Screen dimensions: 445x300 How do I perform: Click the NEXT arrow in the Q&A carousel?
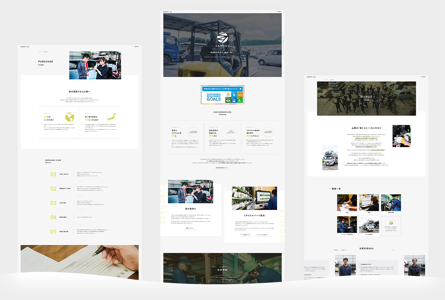[x=344, y=250]
